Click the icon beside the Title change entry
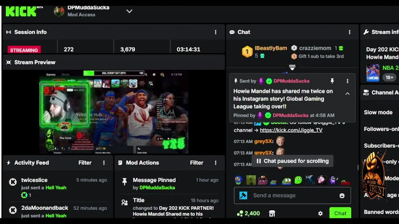This screenshot has width=399, height=224. click(x=125, y=203)
